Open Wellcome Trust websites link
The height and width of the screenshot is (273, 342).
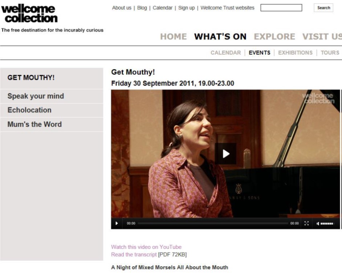click(x=228, y=8)
